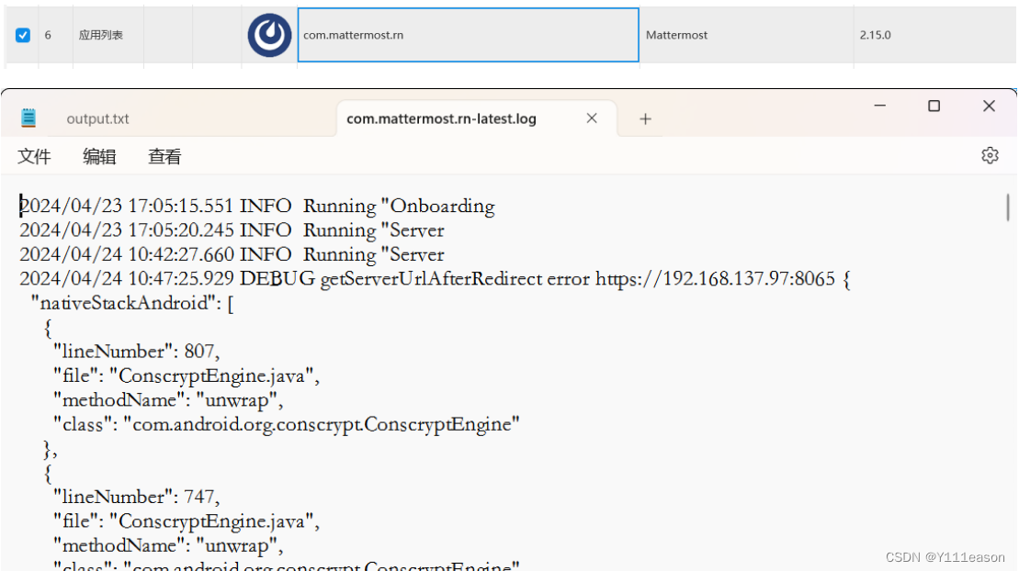This screenshot has height=571, width=1019.
Task: Close the Notepad window
Action: pyautogui.click(x=989, y=106)
